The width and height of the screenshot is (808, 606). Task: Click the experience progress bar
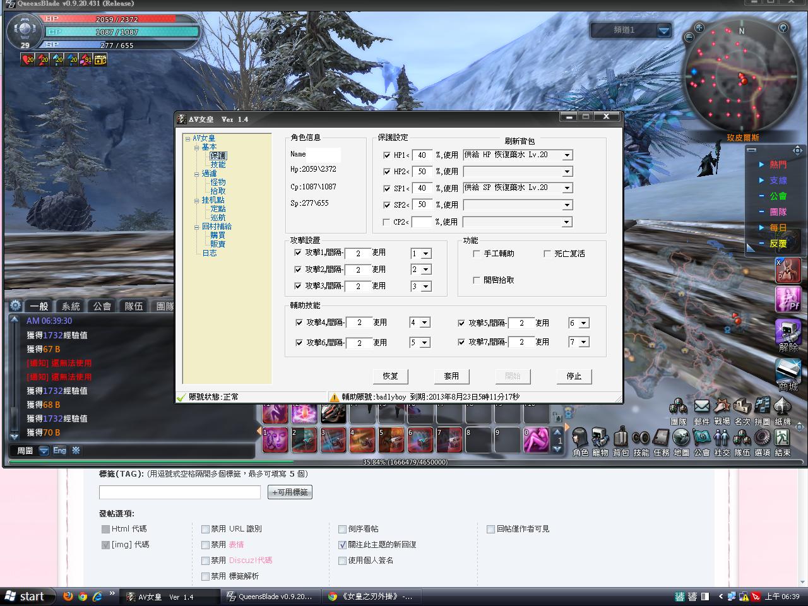405,462
